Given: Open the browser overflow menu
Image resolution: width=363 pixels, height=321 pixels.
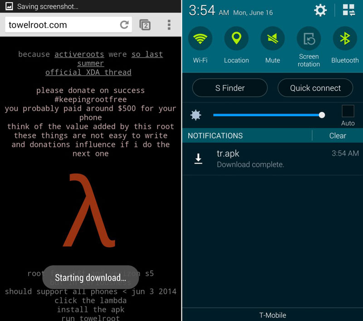Looking at the screenshot, I should coord(169,24).
